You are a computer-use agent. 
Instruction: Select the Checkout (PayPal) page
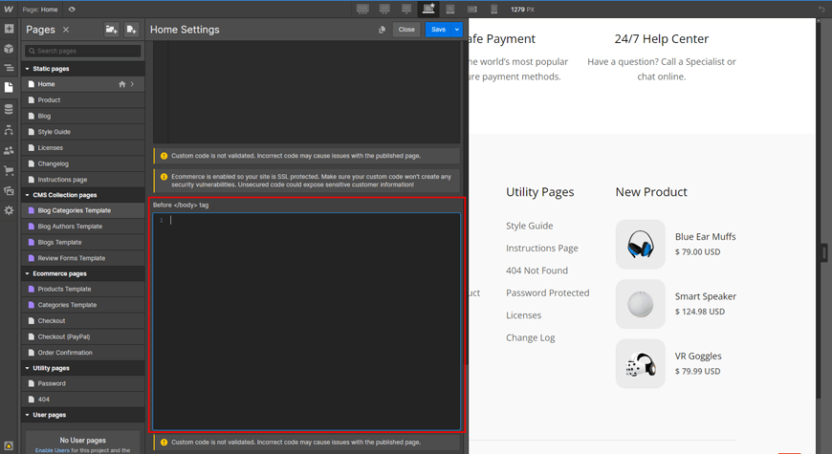point(83,336)
